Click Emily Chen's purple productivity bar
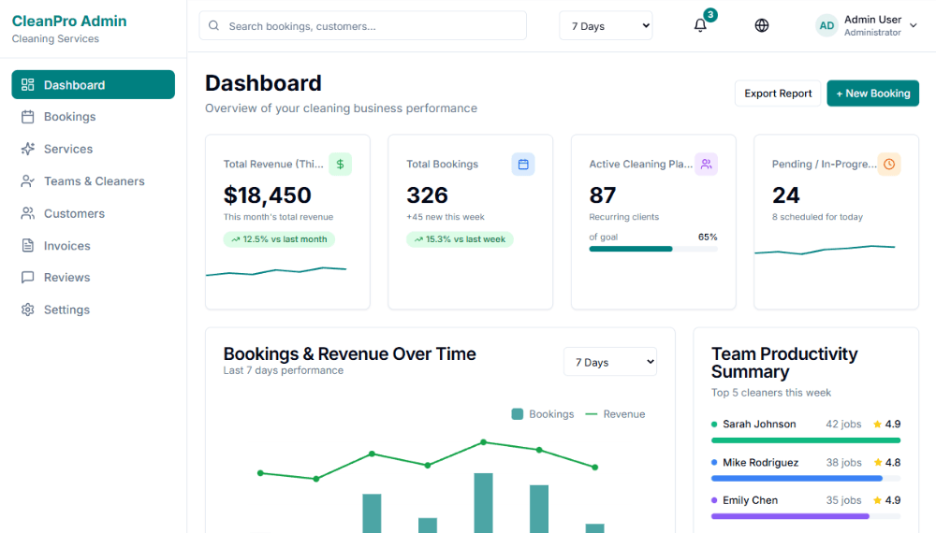The width and height of the screenshot is (936, 533). [806, 516]
